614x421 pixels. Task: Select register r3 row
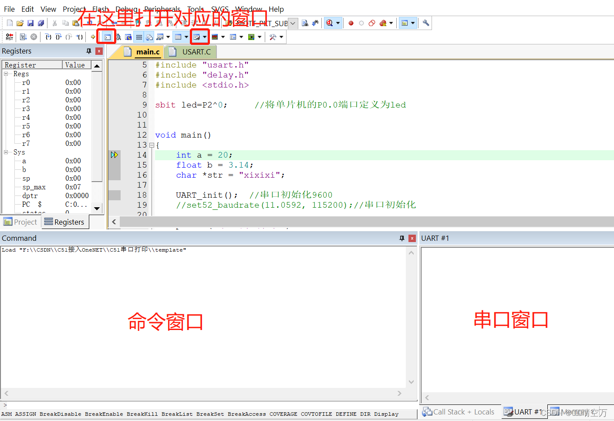[47, 108]
